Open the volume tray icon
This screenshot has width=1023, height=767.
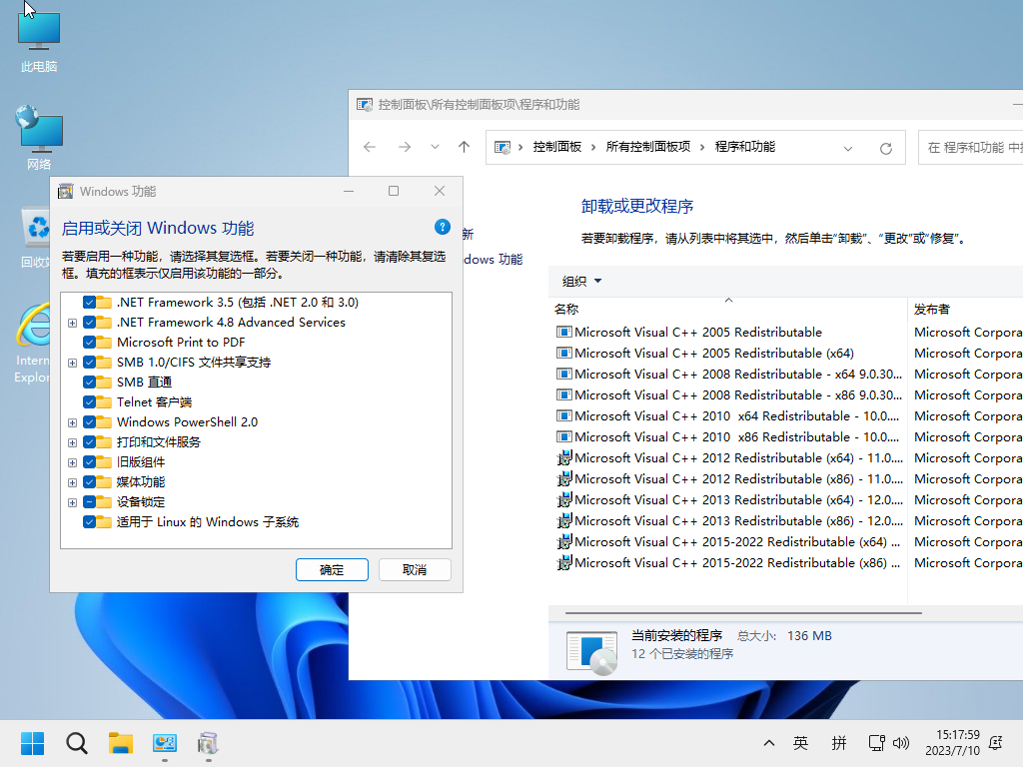(901, 743)
